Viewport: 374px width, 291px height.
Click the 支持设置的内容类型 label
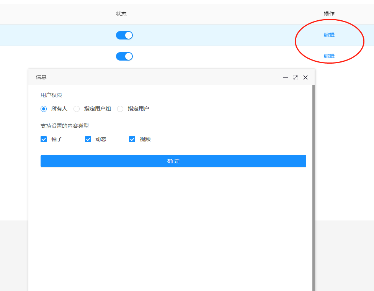pyautogui.click(x=65, y=126)
